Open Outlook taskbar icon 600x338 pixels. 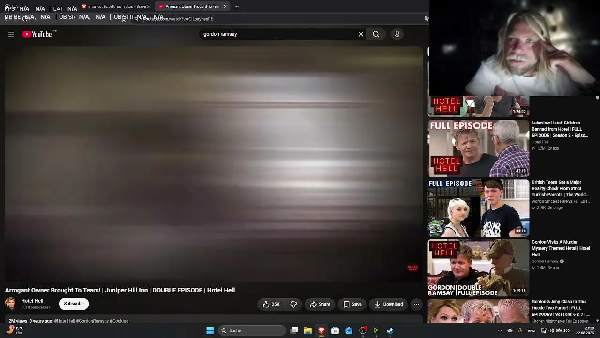349,330
